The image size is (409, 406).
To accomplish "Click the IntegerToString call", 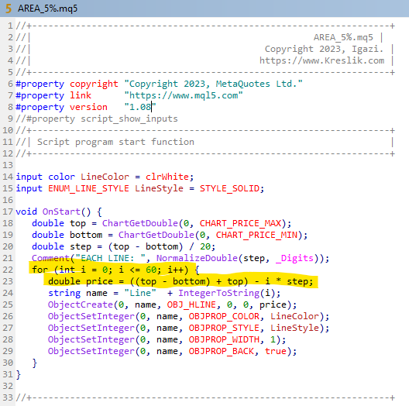I will 218,294.
